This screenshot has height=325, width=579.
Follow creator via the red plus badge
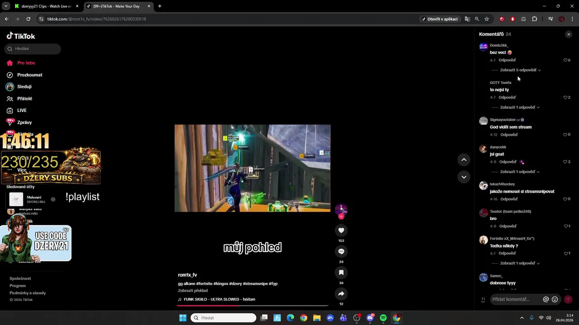click(341, 217)
